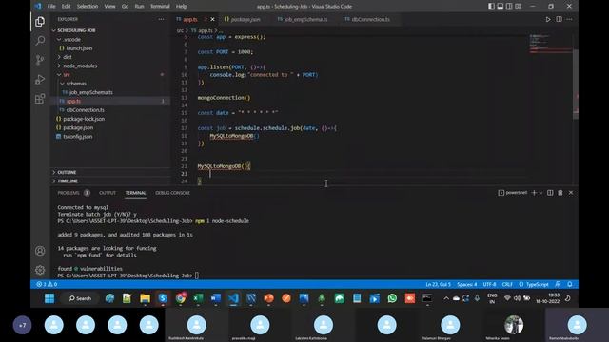Viewport: 609px width, 342px height.
Task: Open WhatsApp from the taskbar
Action: coord(392,298)
